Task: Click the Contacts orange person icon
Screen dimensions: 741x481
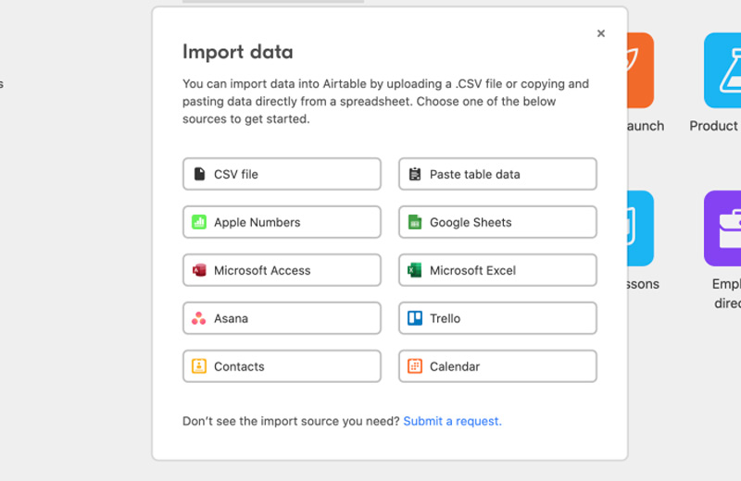Action: [199, 366]
